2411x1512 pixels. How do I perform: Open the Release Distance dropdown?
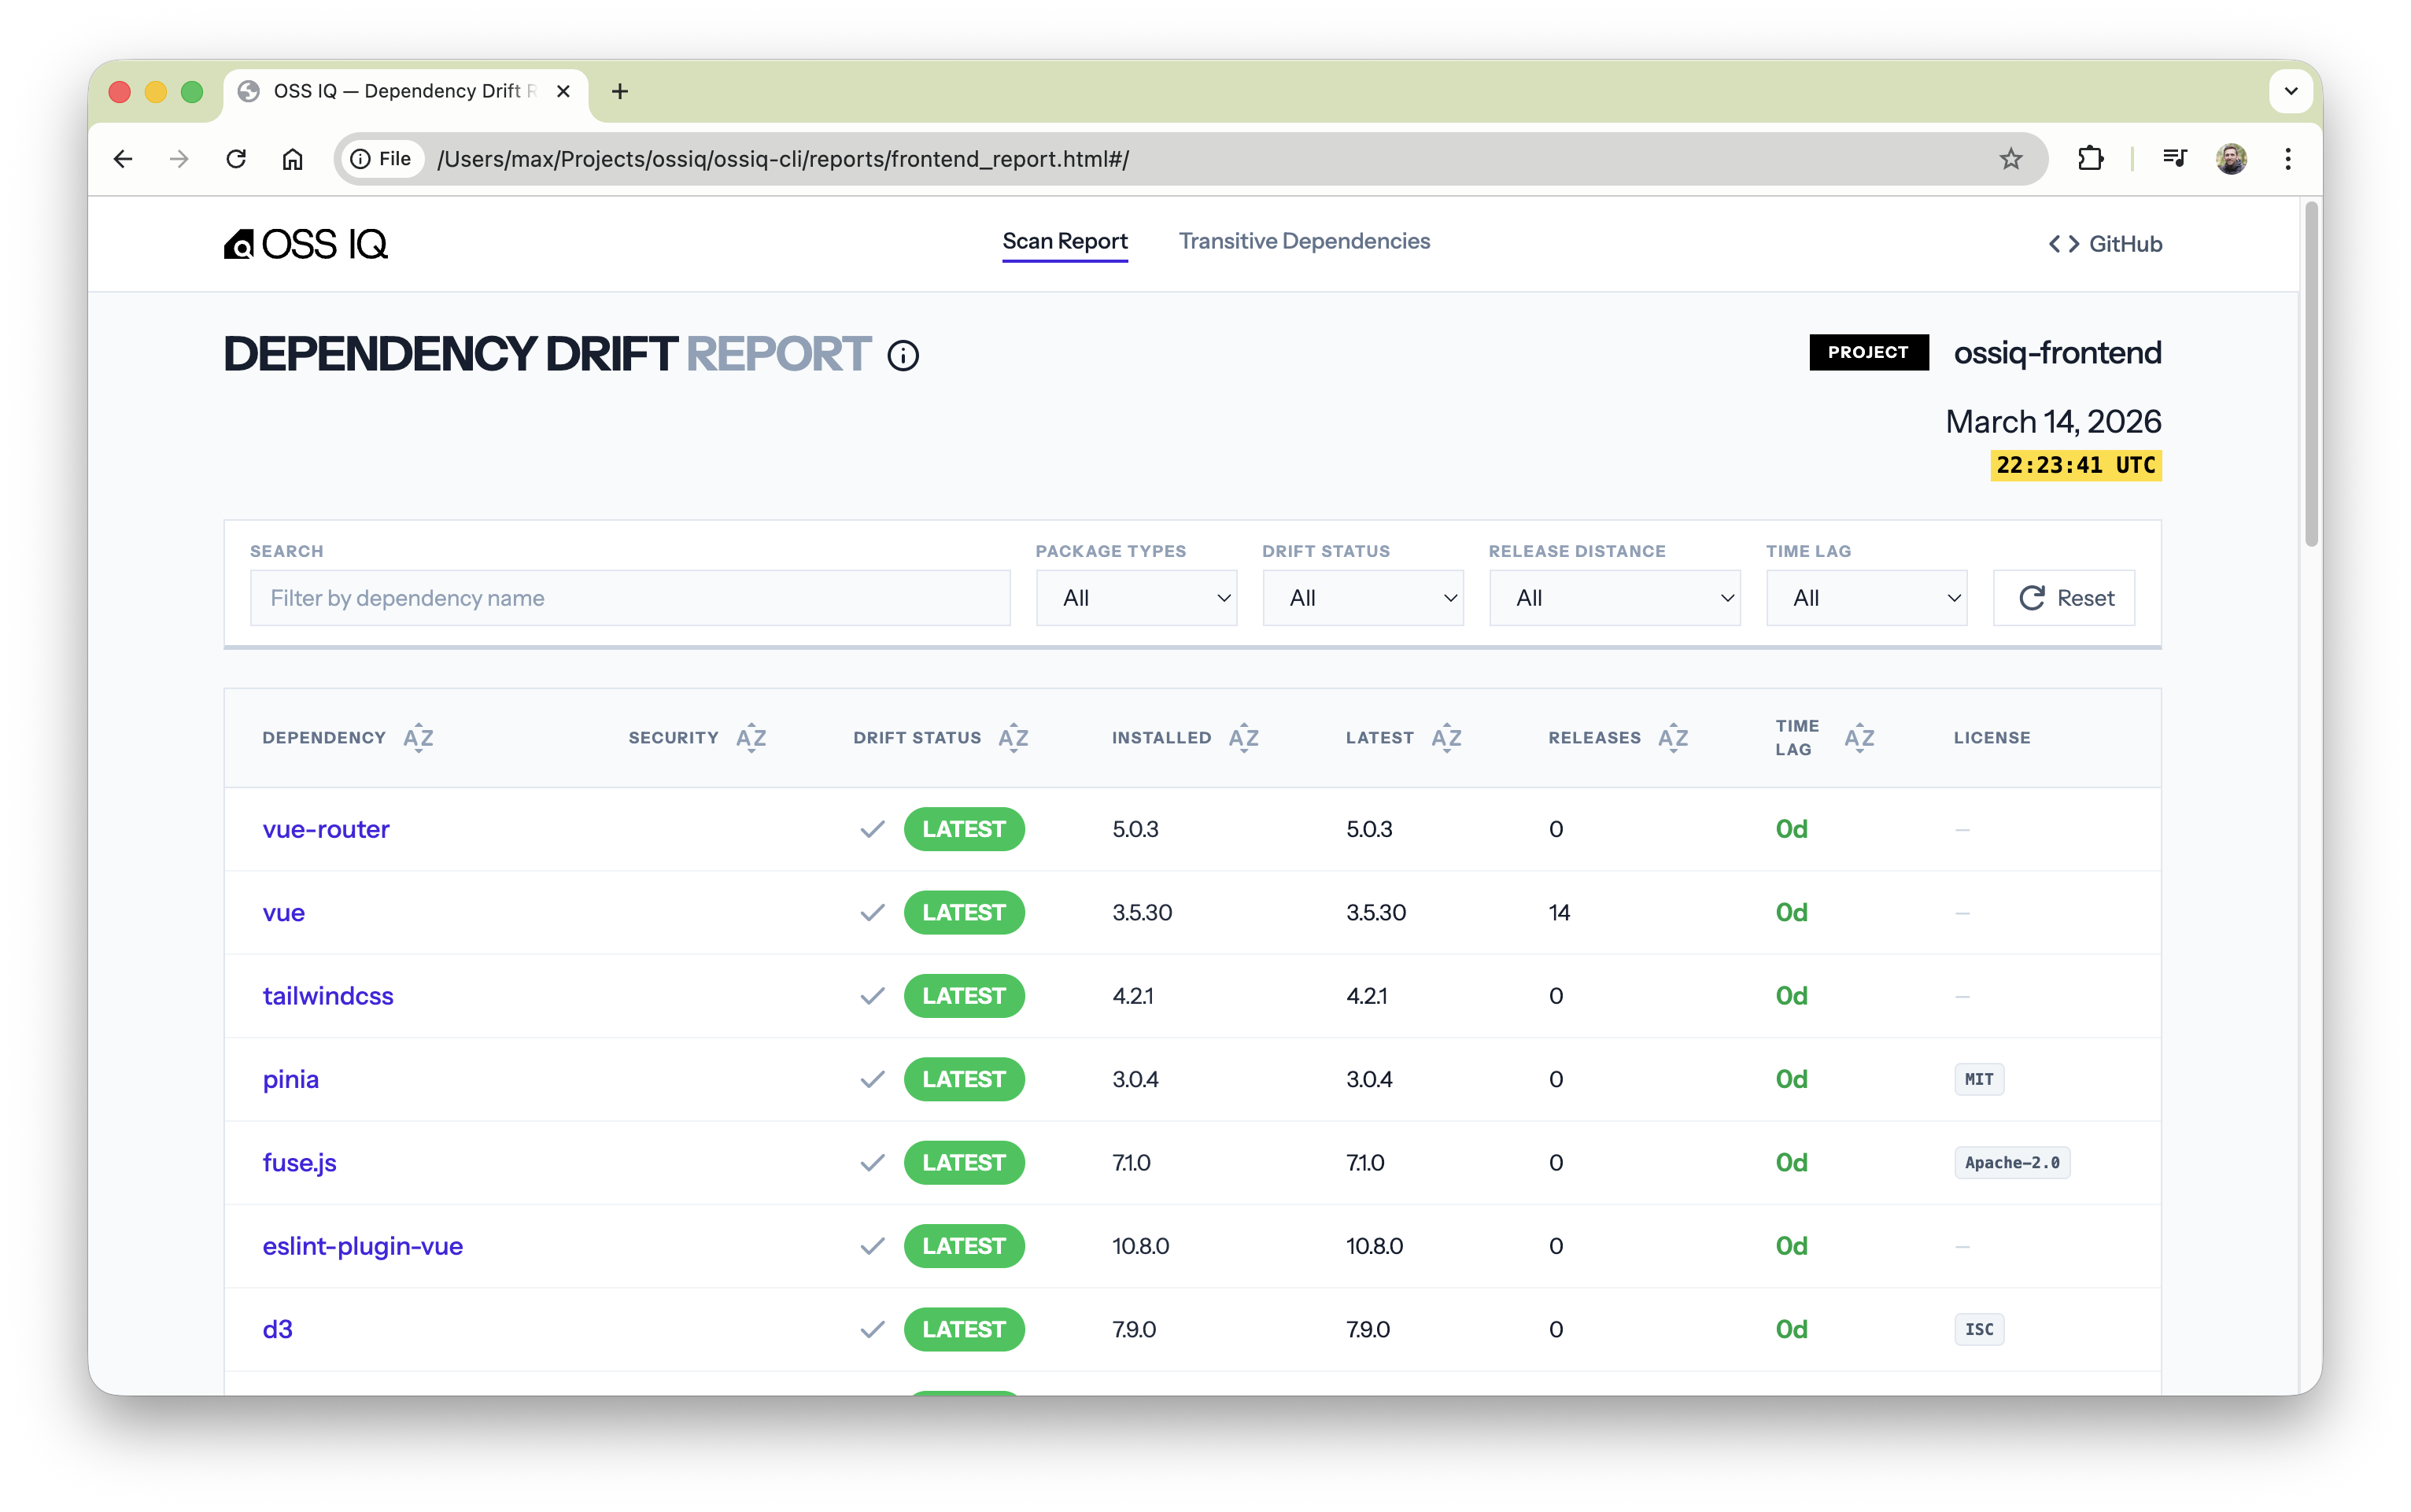1614,597
